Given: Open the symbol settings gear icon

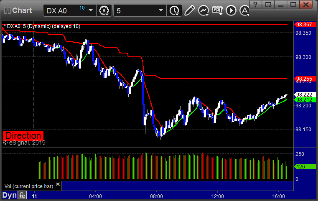Looking at the screenshot, I should pyautogui.click(x=104, y=10).
